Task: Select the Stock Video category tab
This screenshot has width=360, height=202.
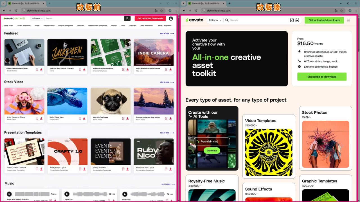Action: (8, 26)
